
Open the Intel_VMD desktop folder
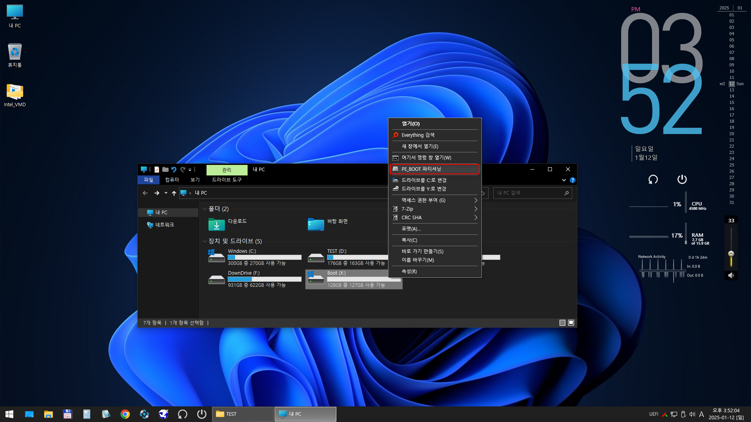15,95
